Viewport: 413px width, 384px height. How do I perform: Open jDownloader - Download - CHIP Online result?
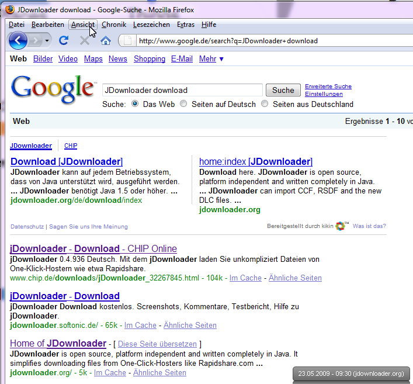pos(93,248)
